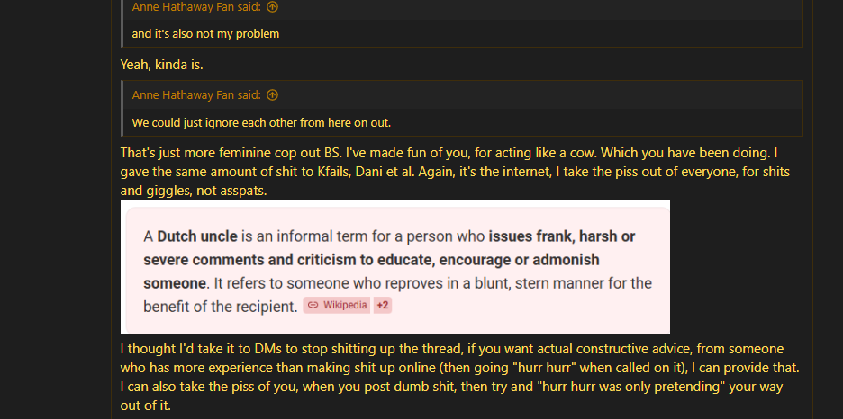Click the header bar of the second quote block

[463, 95]
